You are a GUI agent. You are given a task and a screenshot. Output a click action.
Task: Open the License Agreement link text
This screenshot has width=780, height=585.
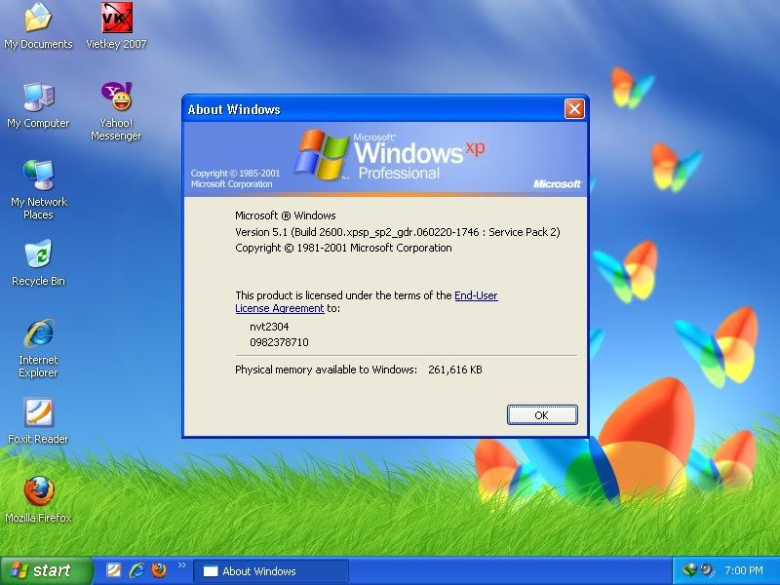pos(279,308)
